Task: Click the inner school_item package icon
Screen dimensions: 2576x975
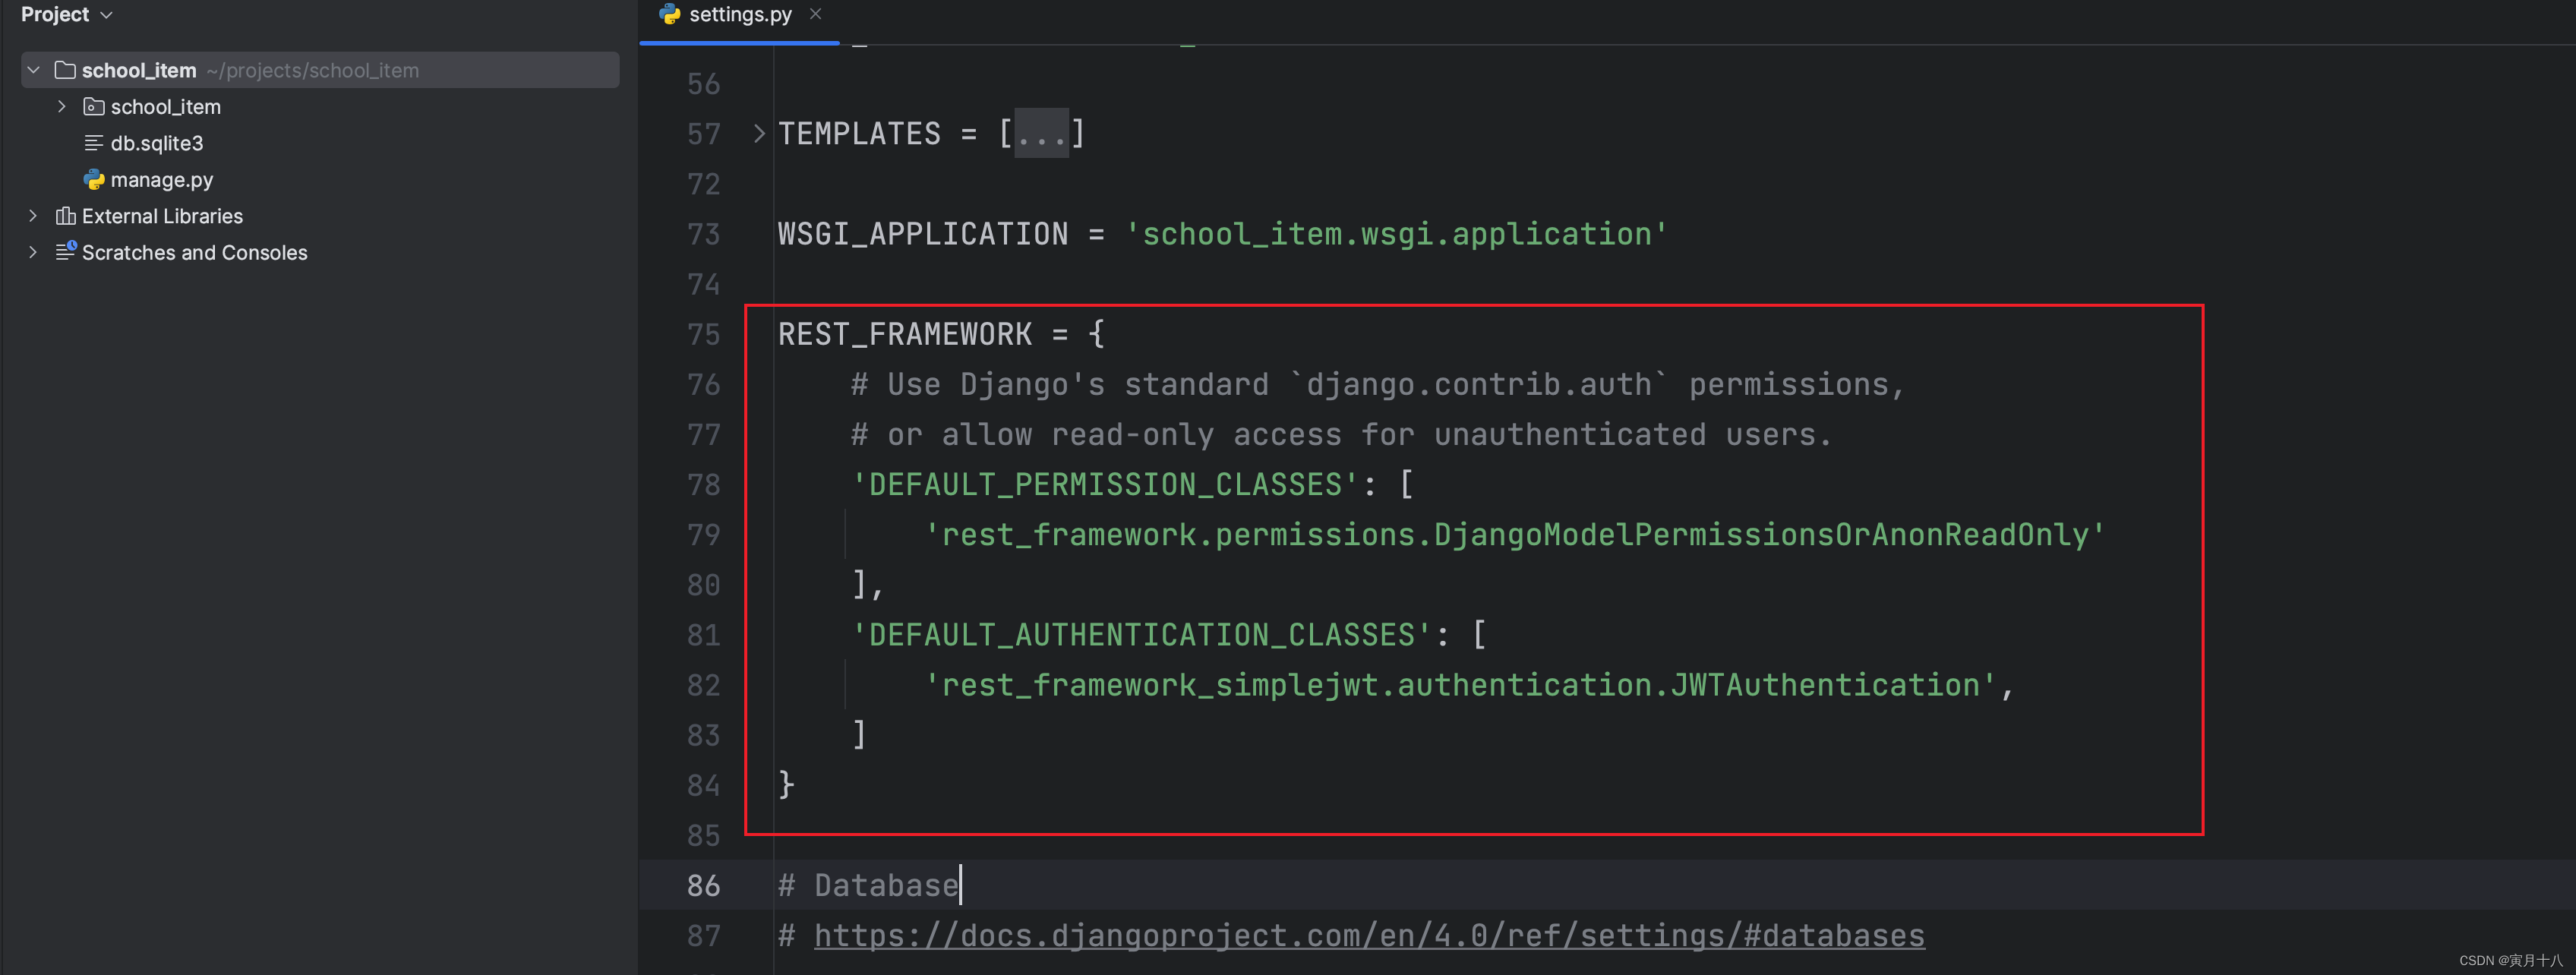Action: [x=94, y=106]
